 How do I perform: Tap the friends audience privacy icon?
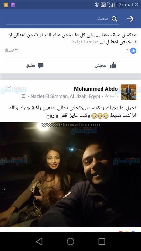(23, 96)
